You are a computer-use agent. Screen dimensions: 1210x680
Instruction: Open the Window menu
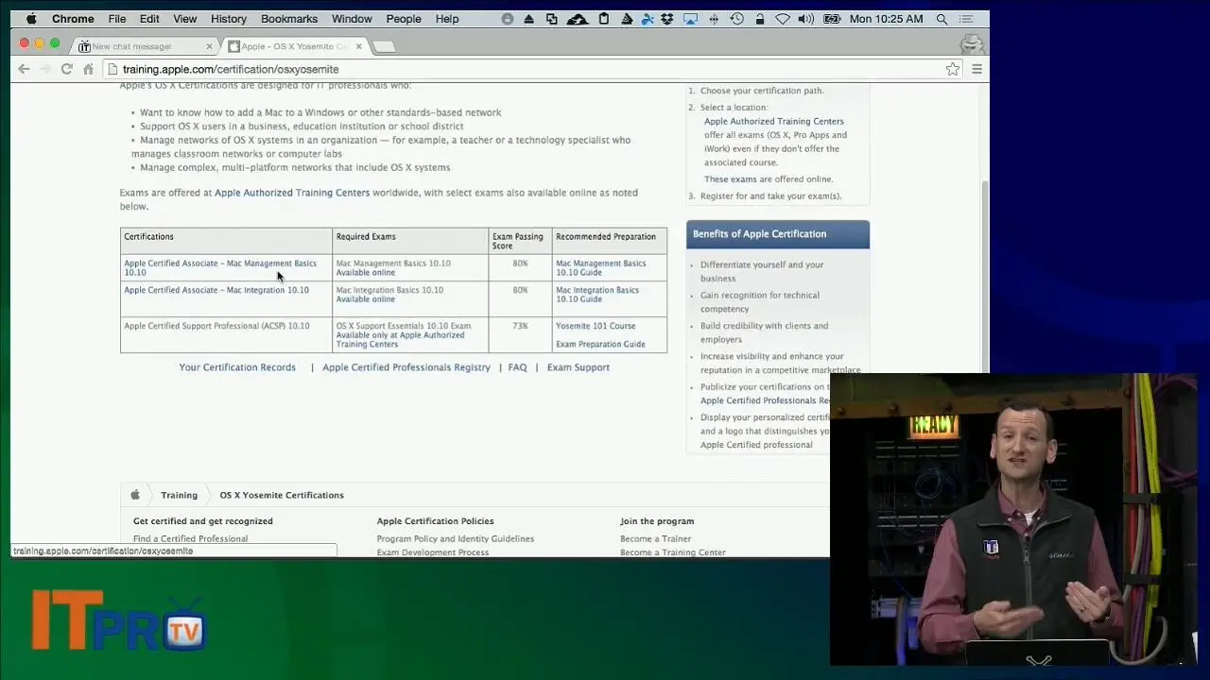352,19
